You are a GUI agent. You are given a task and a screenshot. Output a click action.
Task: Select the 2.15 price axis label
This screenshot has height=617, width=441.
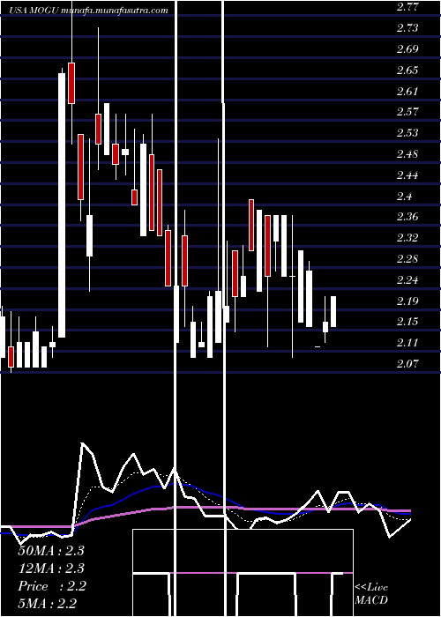(407, 322)
